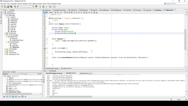Open the Members dropdown in Navigator

pos(12,74)
